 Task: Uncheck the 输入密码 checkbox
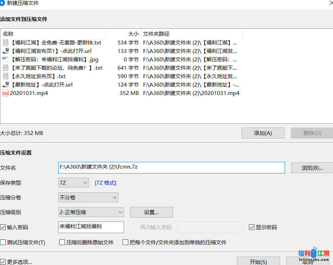pyautogui.click(x=3, y=227)
